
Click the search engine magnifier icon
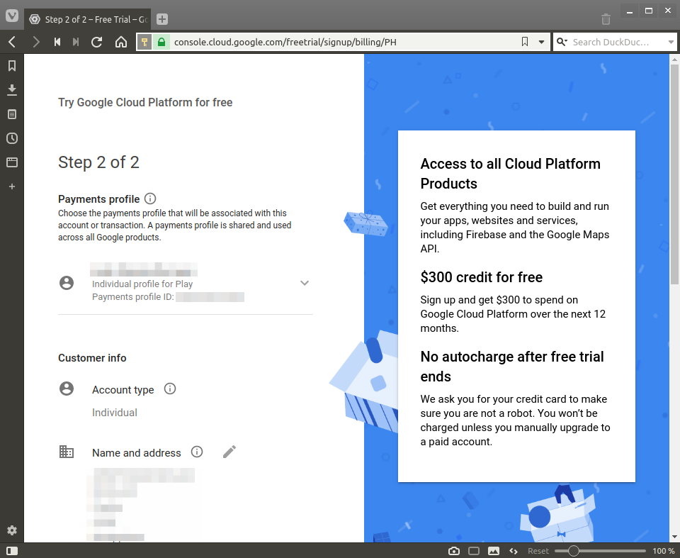click(562, 42)
